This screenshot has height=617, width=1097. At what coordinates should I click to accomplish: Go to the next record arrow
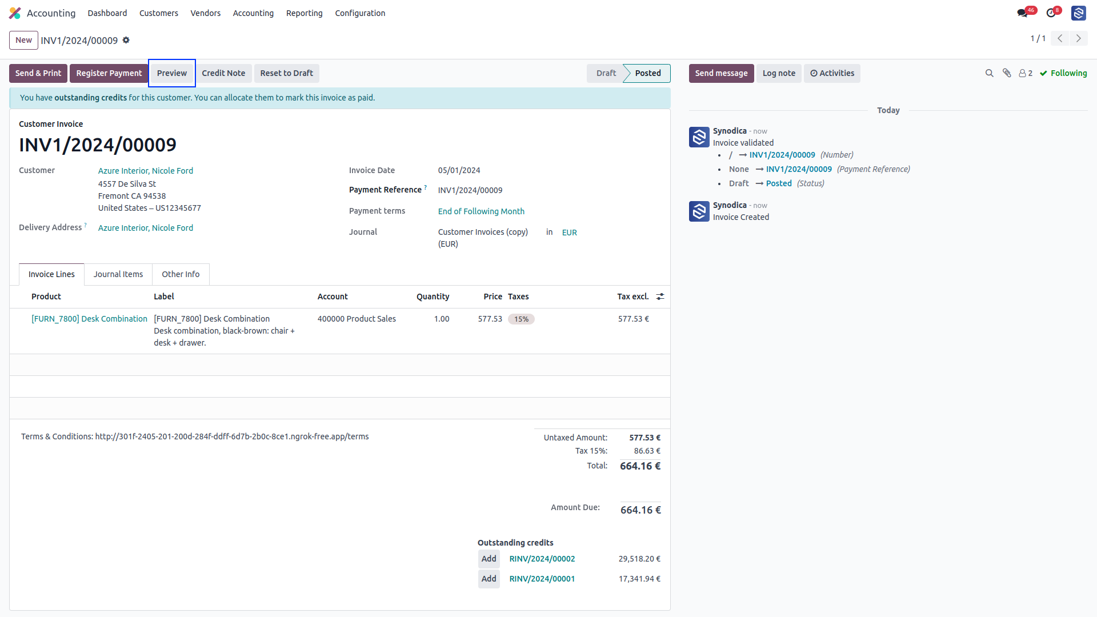coord(1079,38)
